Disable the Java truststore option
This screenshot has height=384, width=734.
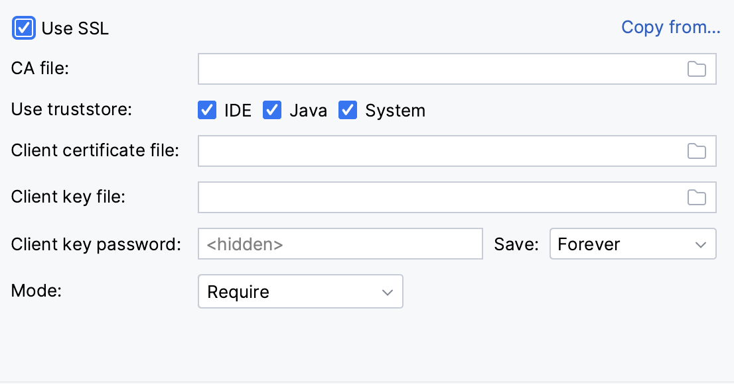(272, 111)
